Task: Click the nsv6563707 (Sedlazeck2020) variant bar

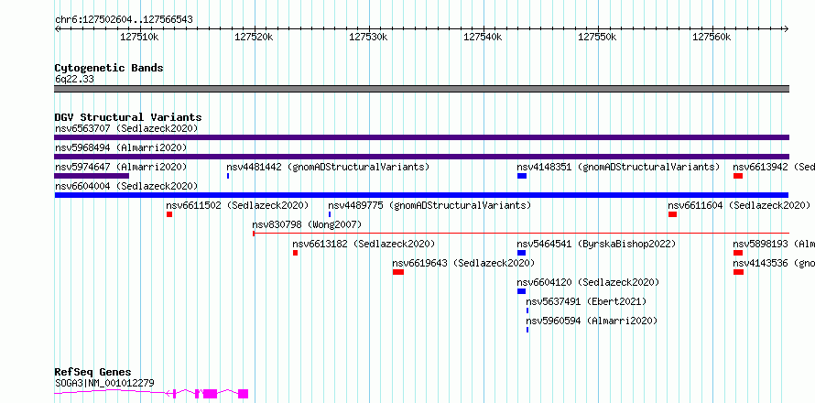Action: pyautogui.click(x=421, y=137)
